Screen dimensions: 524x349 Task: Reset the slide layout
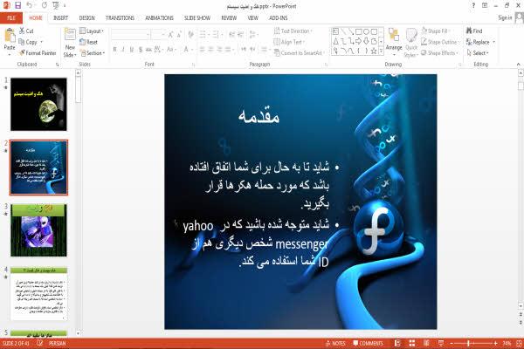[x=89, y=42]
